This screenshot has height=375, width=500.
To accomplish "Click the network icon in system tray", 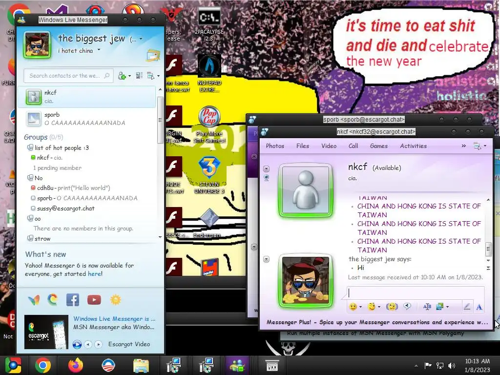I will pyautogui.click(x=440, y=365).
